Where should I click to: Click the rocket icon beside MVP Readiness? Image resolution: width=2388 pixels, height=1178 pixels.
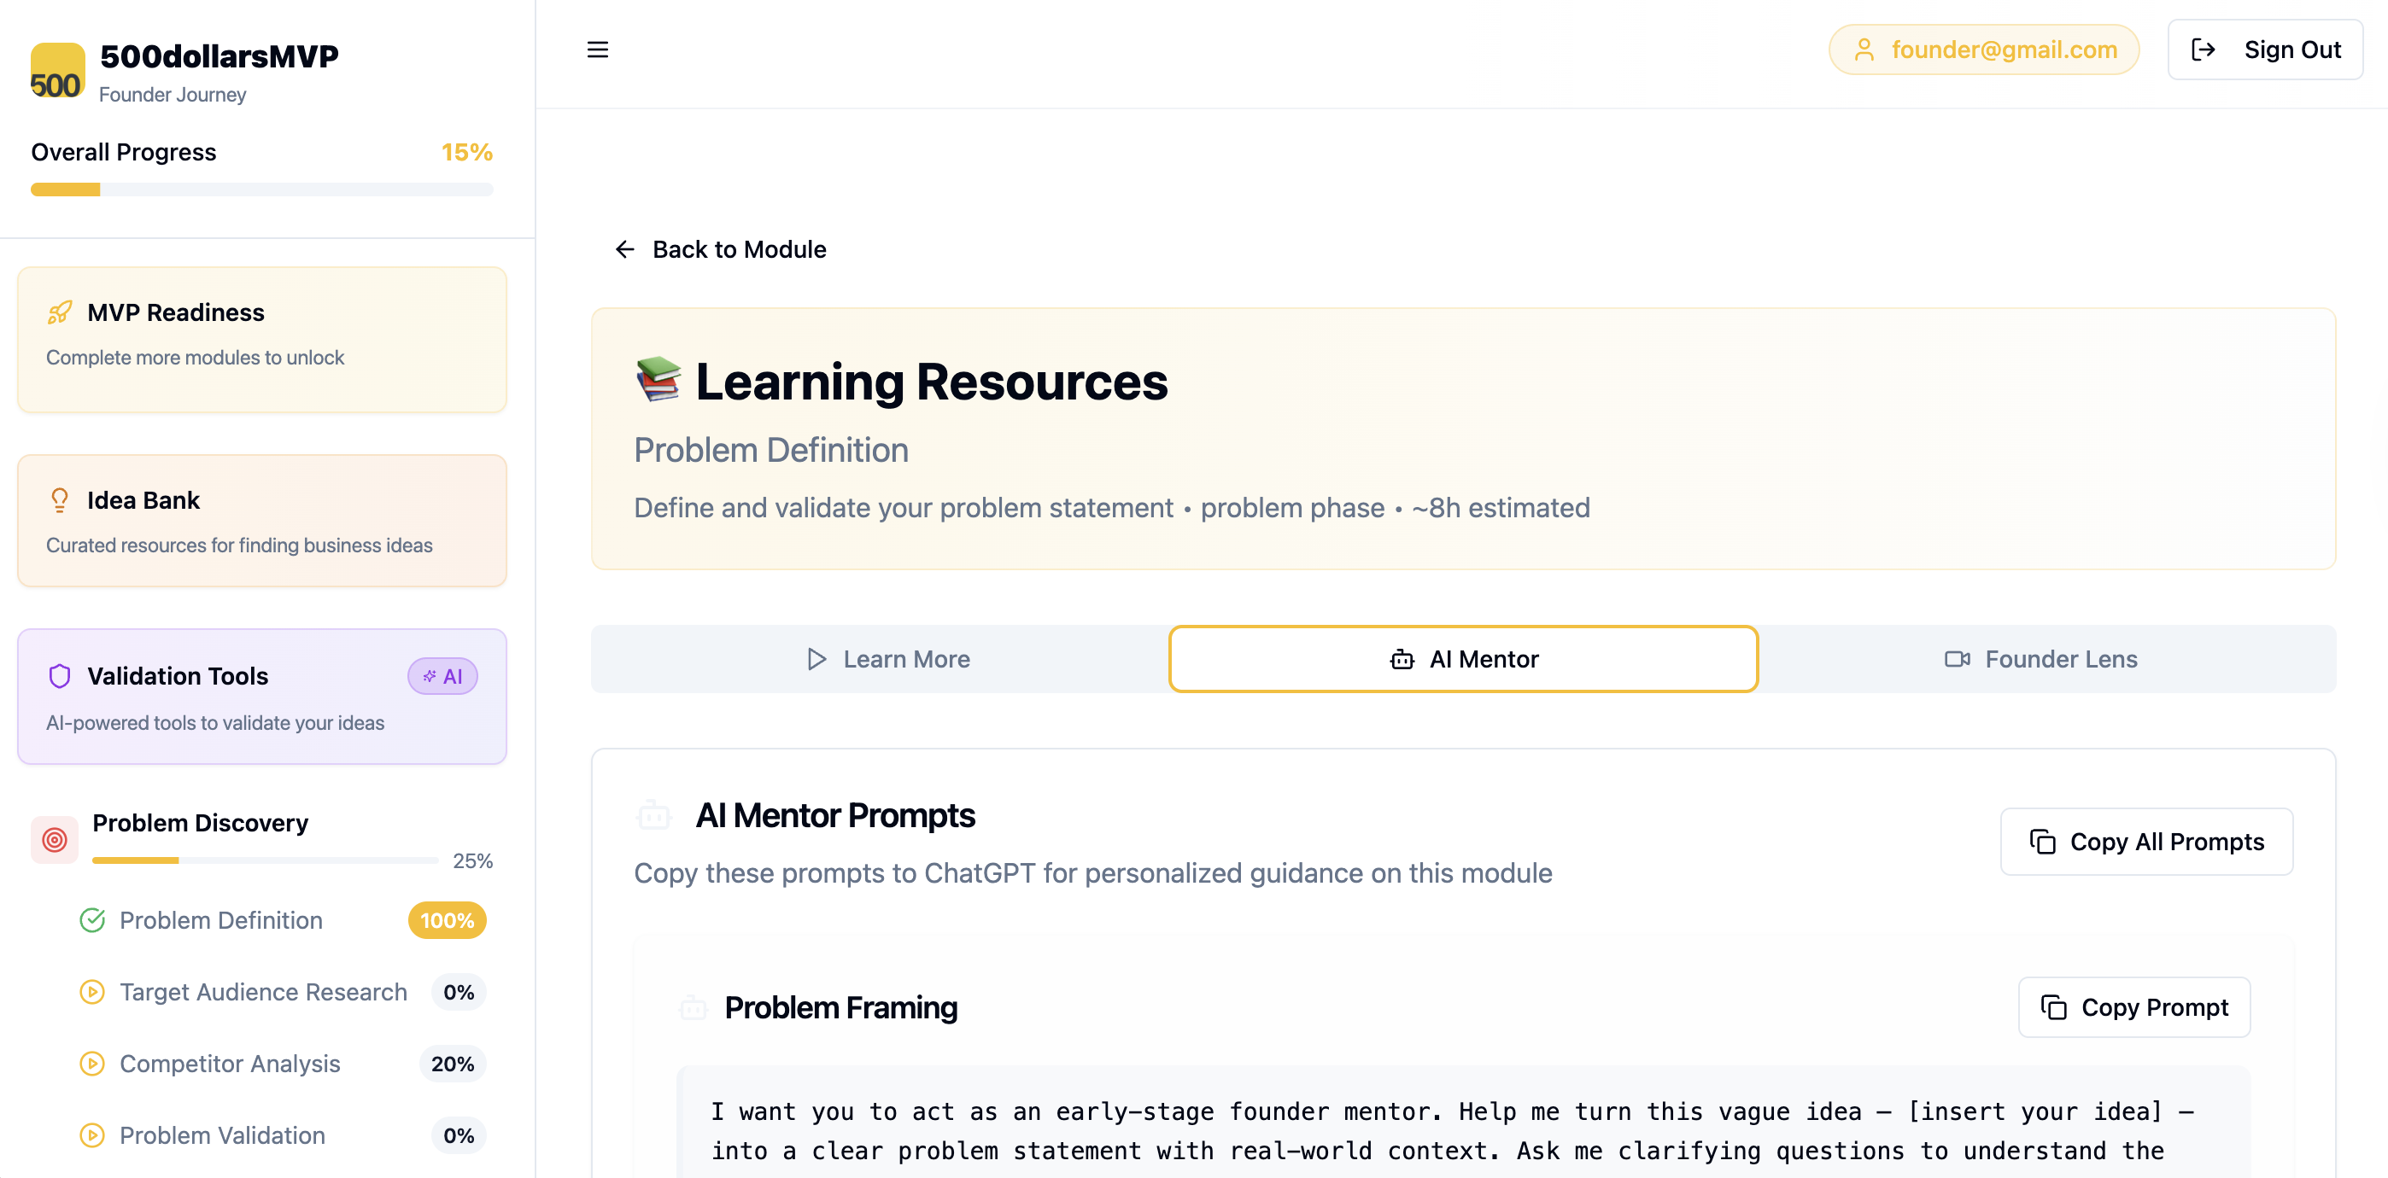(59, 312)
